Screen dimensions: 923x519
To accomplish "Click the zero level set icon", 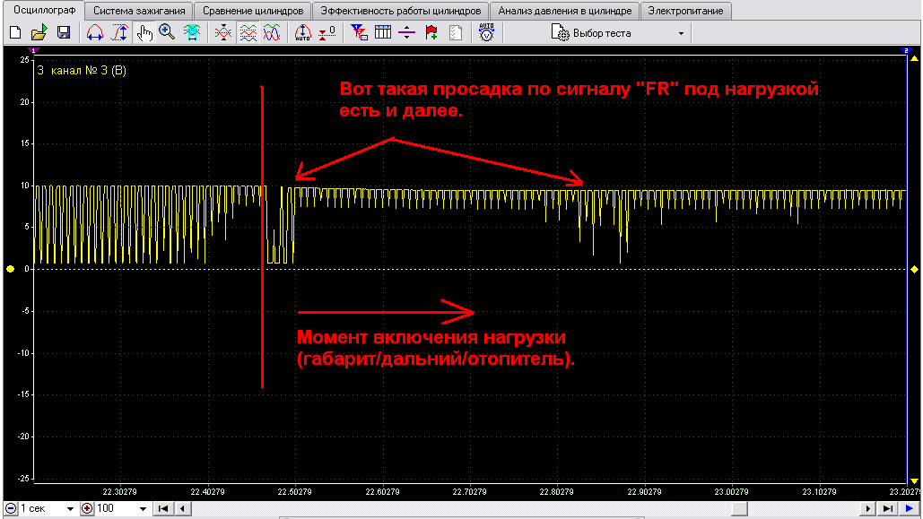I will pos(327,32).
